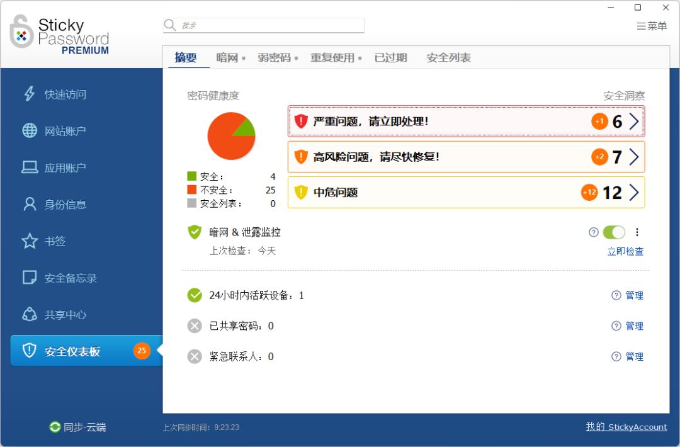
Task: Click 管理 link for 活跃设备
Action: pyautogui.click(x=634, y=295)
